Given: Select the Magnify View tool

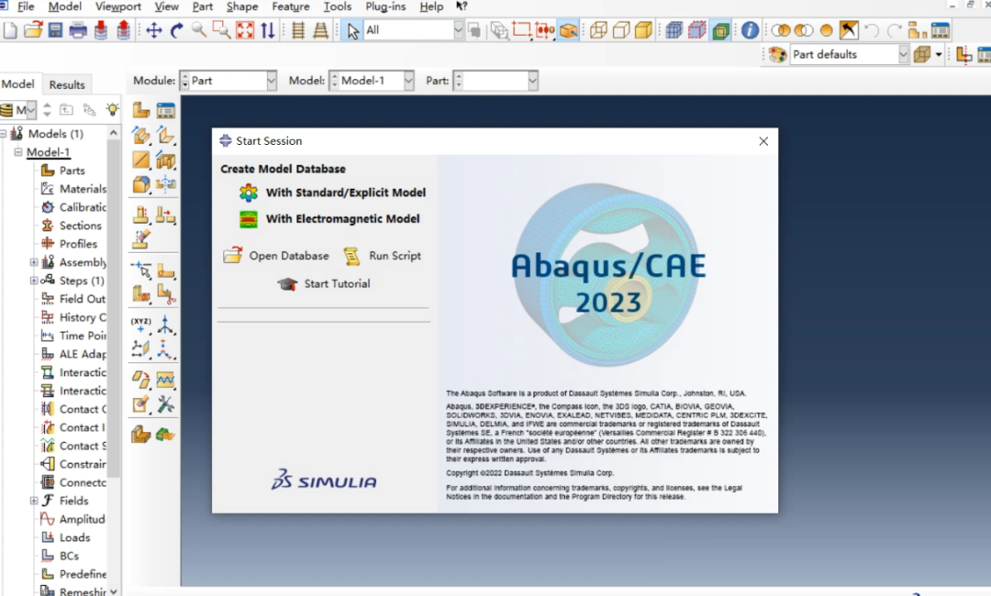Looking at the screenshot, I should coord(199,30).
